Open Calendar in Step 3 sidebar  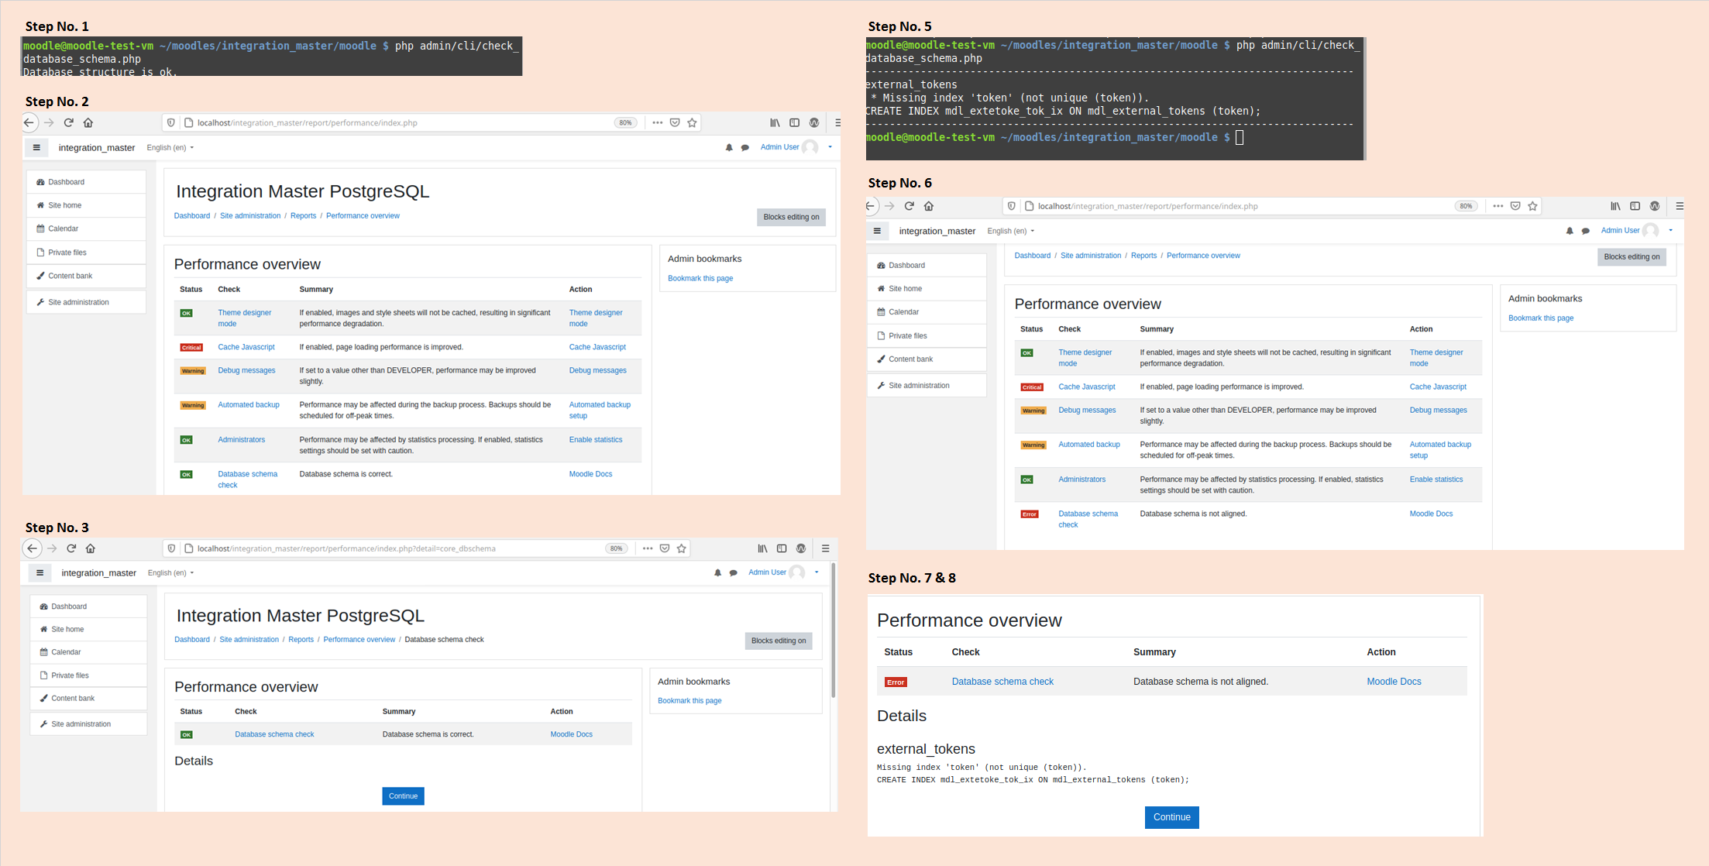click(88, 652)
